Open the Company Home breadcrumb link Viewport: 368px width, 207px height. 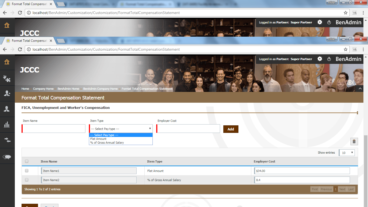pyautogui.click(x=43, y=89)
